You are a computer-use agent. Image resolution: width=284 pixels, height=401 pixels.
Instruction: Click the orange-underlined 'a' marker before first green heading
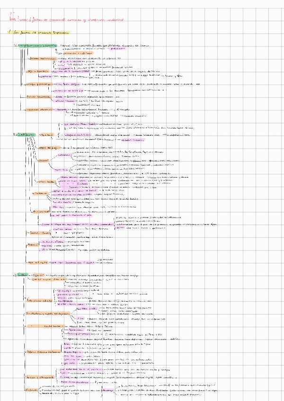[x=15, y=46]
